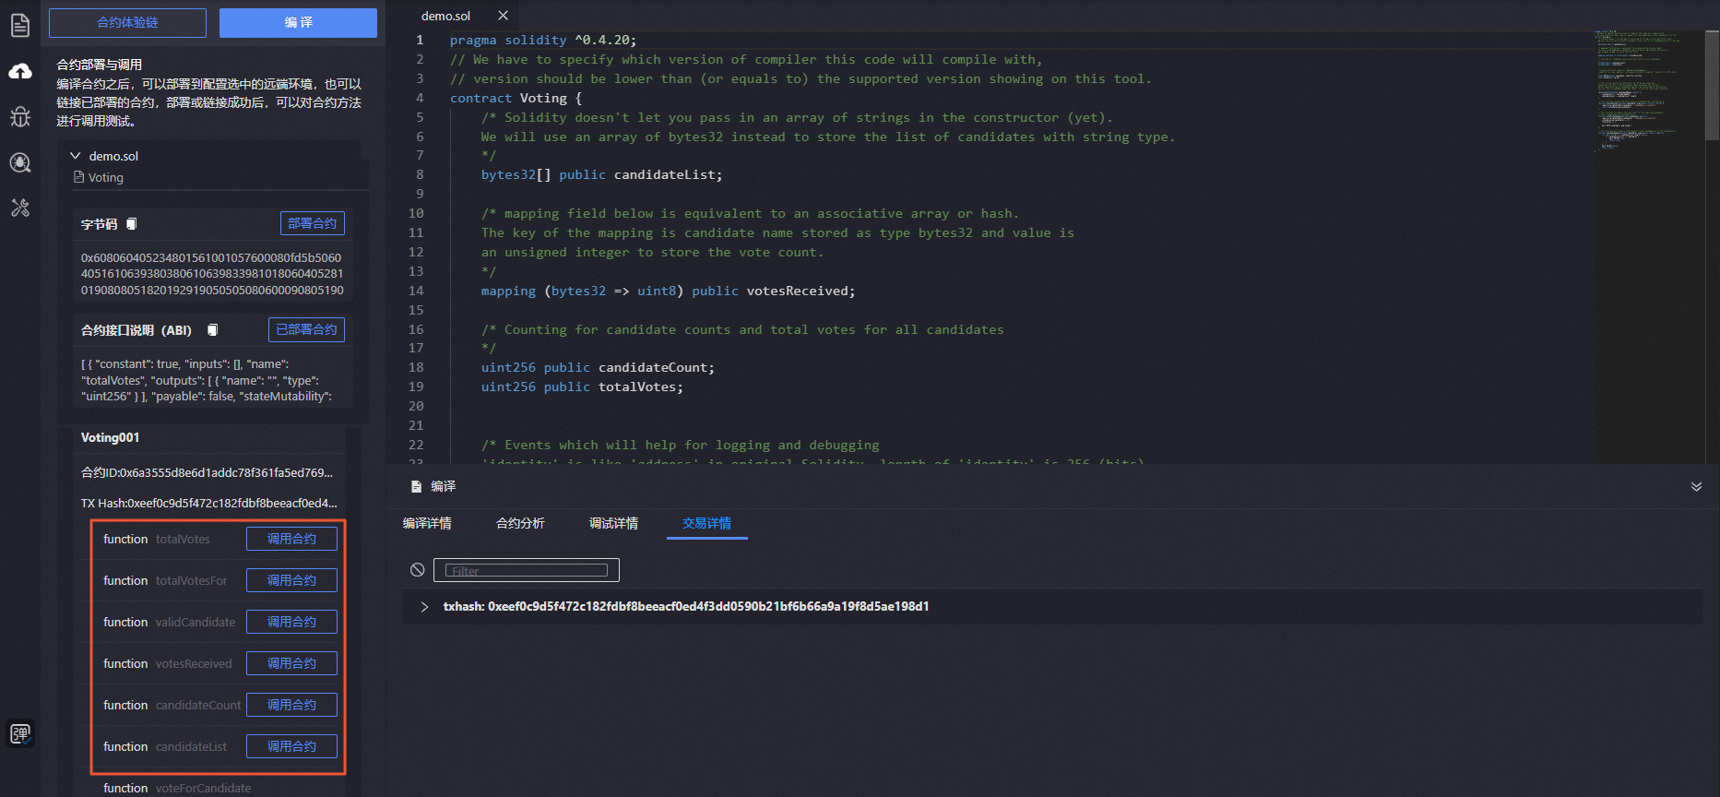Open the icon at sidebar bottom
The width and height of the screenshot is (1720, 797).
click(x=20, y=733)
